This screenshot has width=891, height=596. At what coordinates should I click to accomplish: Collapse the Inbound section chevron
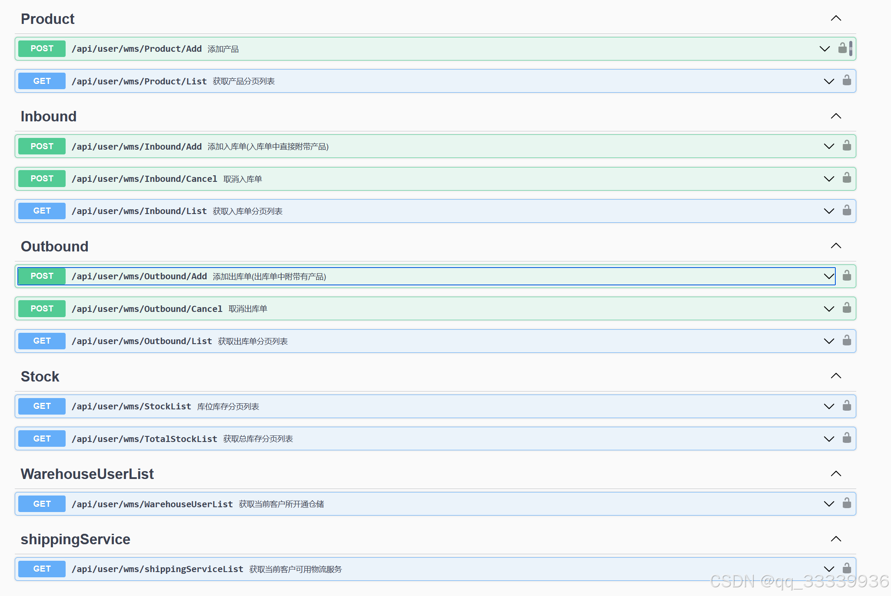coord(836,116)
